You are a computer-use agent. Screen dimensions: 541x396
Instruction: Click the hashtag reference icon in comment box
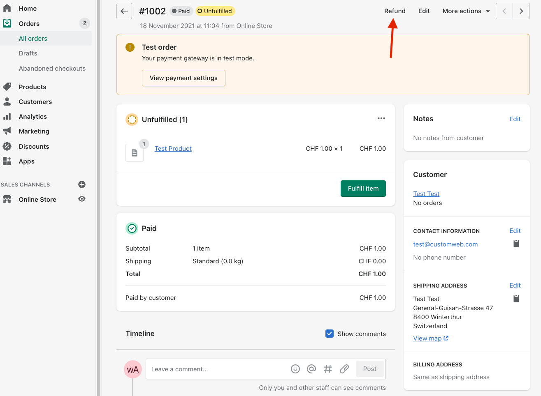pos(328,369)
